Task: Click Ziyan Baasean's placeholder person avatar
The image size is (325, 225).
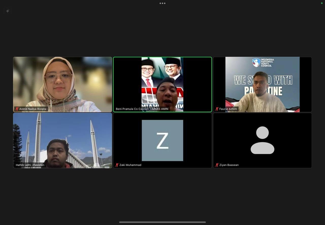Action: click(x=263, y=140)
